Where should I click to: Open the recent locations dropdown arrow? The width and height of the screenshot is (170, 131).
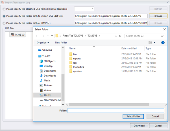[48, 36]
